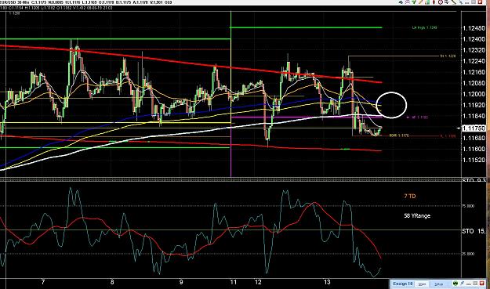The image size is (490, 289).
Task: Click the 1.12480 price axis label
Action: [x=474, y=28]
